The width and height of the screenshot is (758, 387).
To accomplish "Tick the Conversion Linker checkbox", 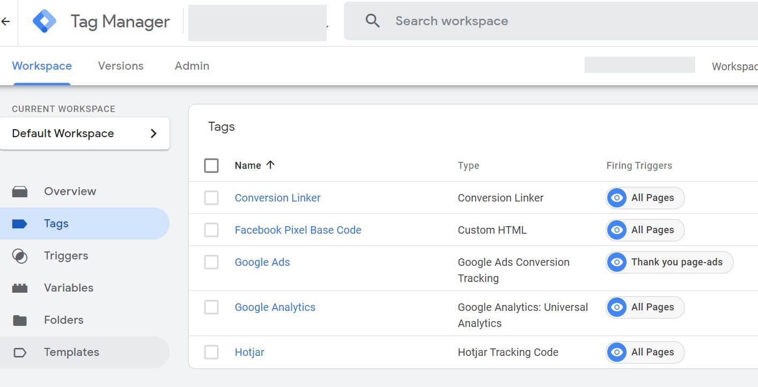I will [211, 198].
